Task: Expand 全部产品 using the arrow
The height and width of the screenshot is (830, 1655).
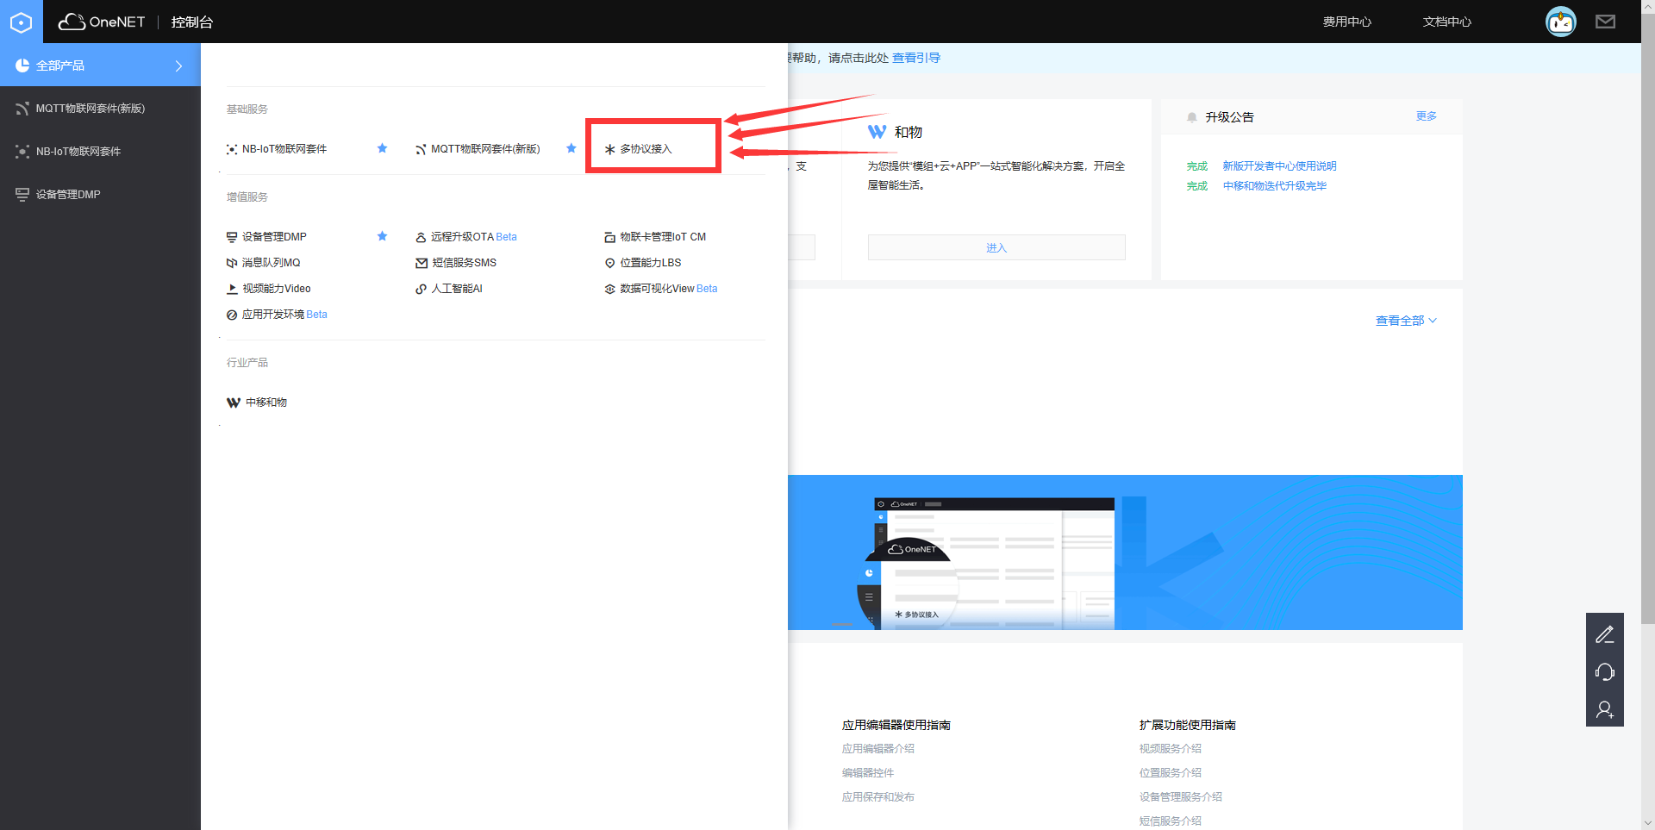Action: (178, 65)
